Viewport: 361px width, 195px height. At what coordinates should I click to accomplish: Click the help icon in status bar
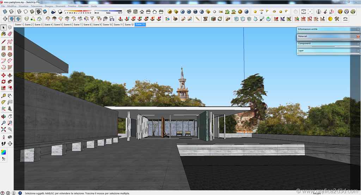coord(20,193)
